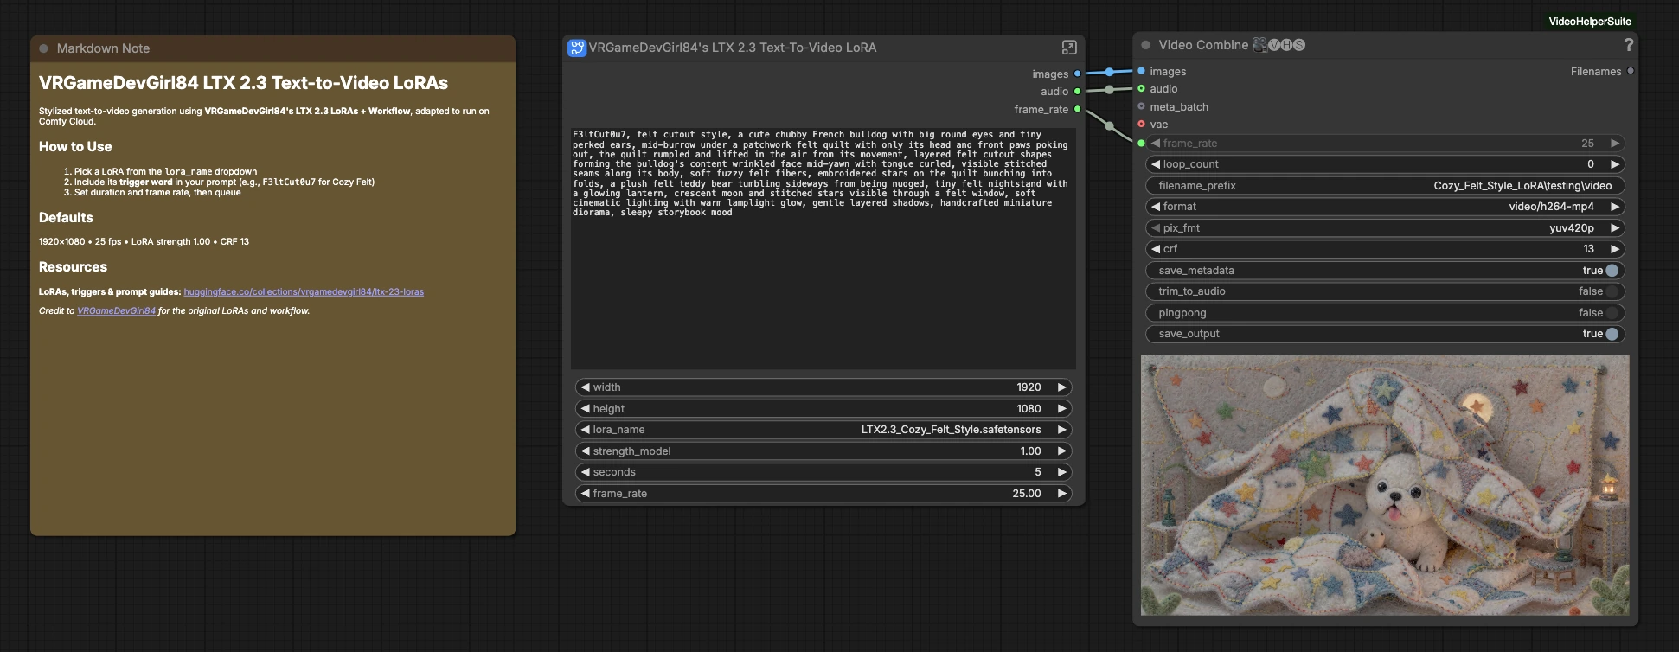The image size is (1679, 652).
Task: Open the format dropdown video/h264-mp4
Action: [x=1385, y=207]
